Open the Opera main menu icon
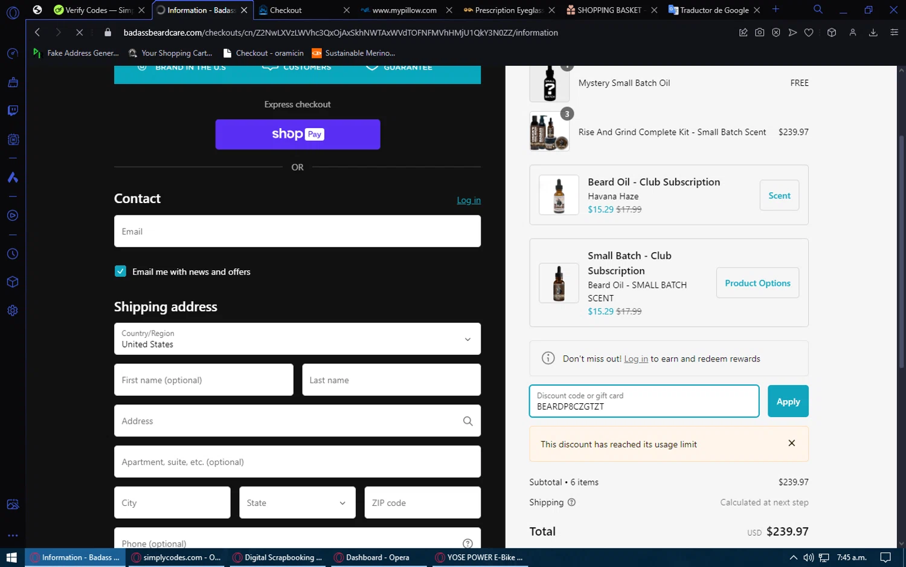 [x=13, y=12]
